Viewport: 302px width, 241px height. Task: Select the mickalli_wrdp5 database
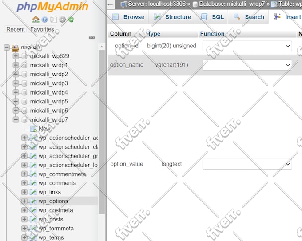click(49, 102)
